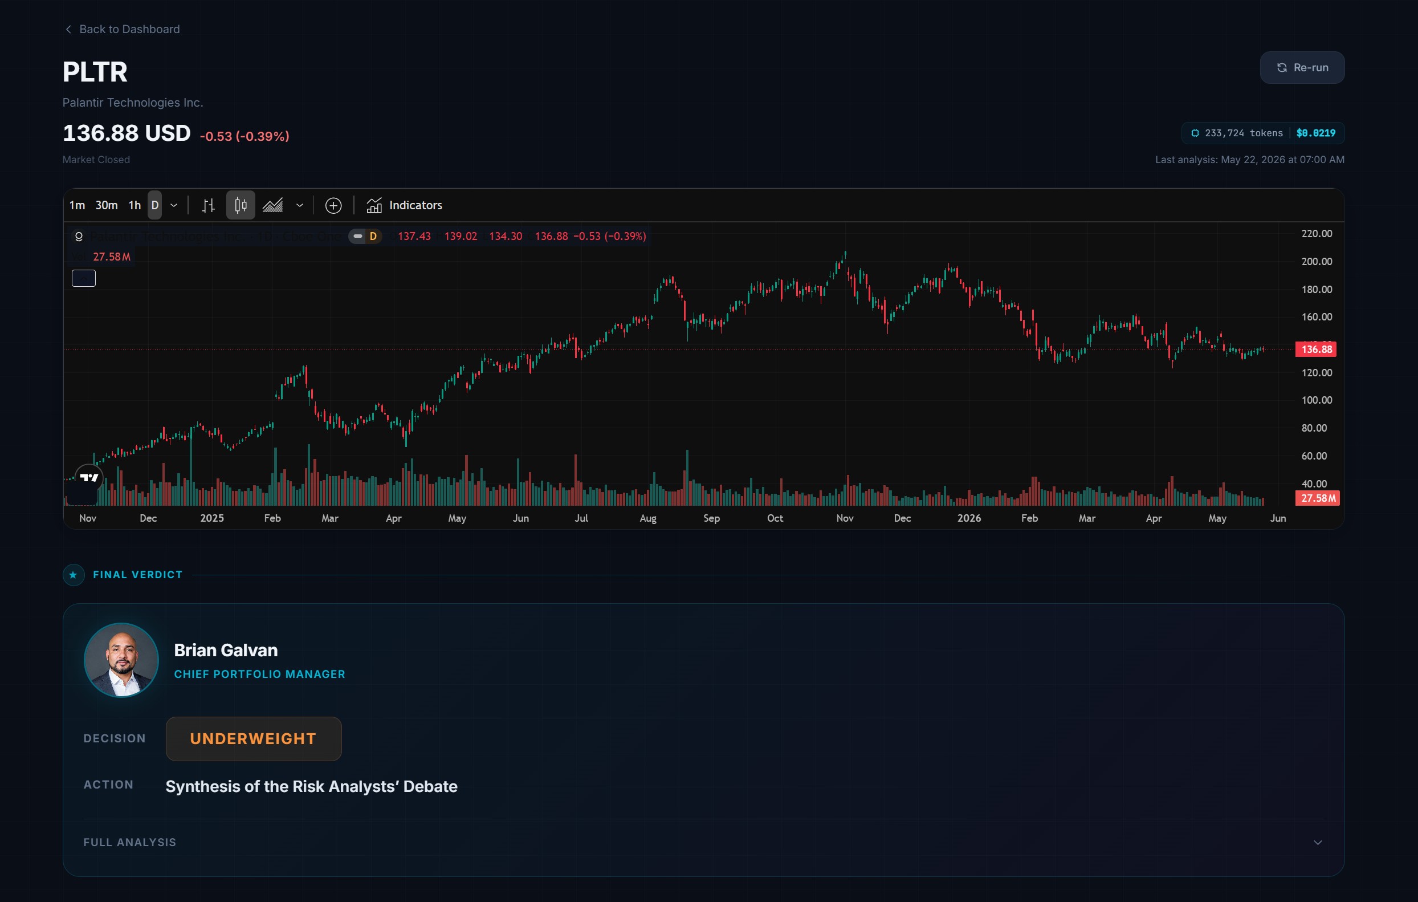Click the Final Verdict star icon
1418x902 pixels.
click(x=73, y=575)
